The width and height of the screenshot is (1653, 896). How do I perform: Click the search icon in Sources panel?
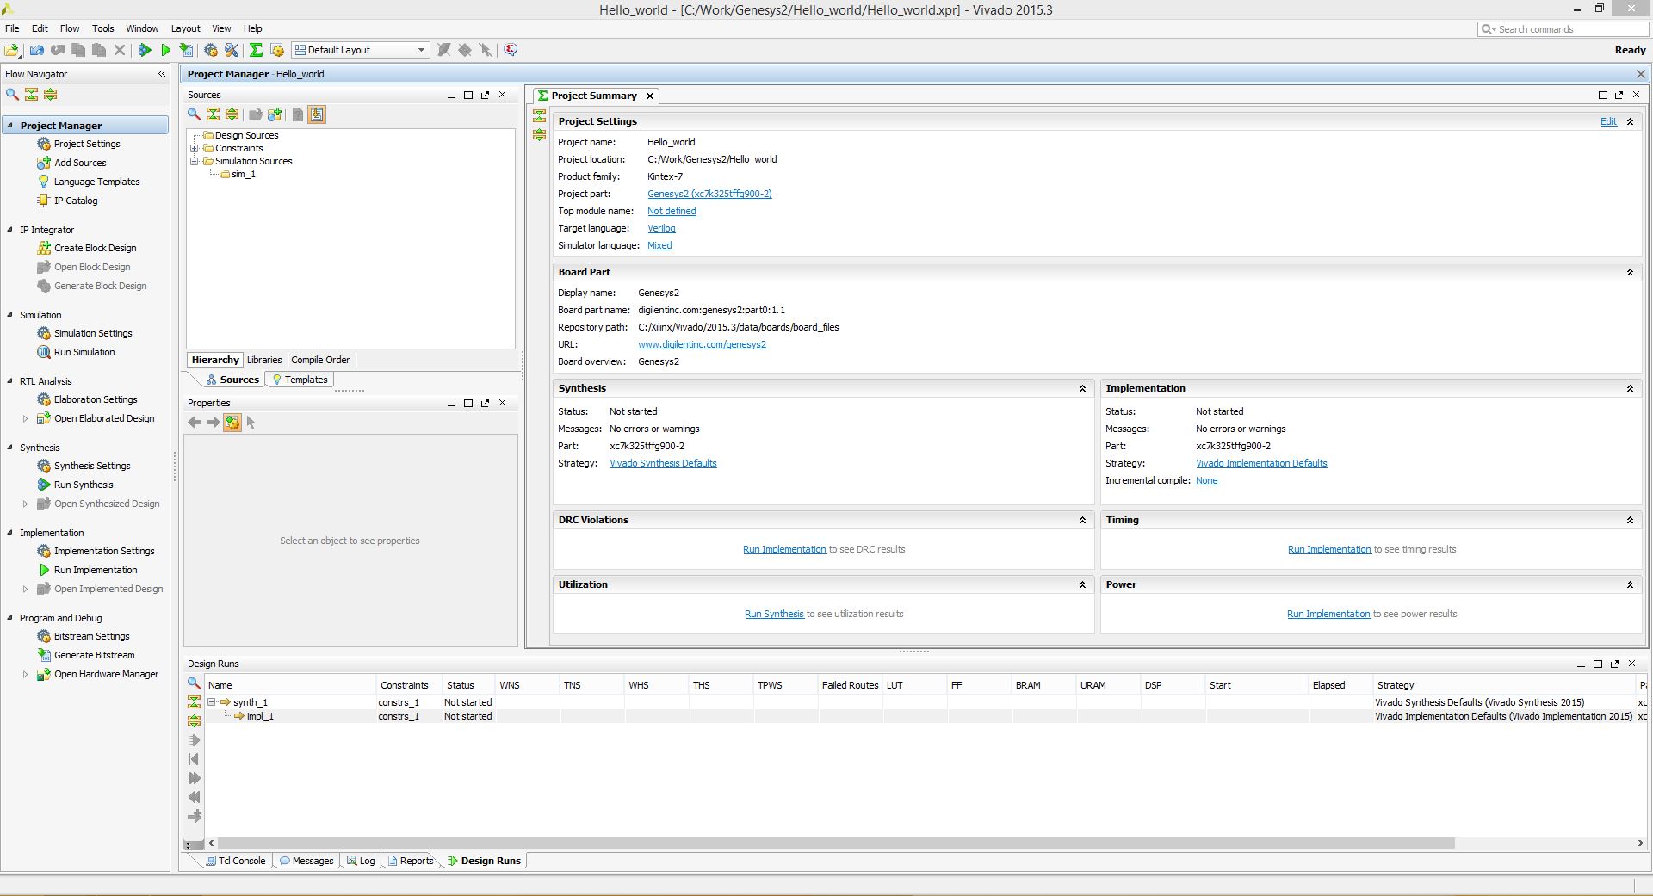point(195,114)
